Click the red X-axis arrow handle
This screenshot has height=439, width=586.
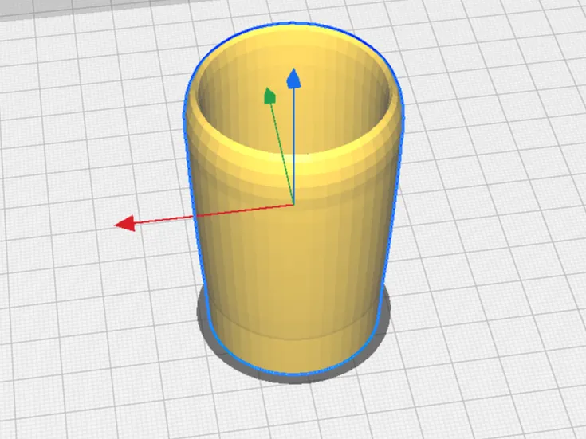point(125,223)
